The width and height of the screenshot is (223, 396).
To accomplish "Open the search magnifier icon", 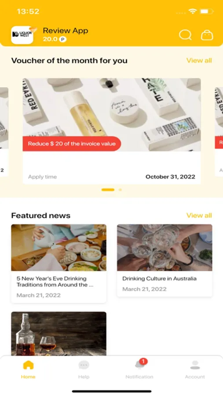I will pyautogui.click(x=185, y=35).
